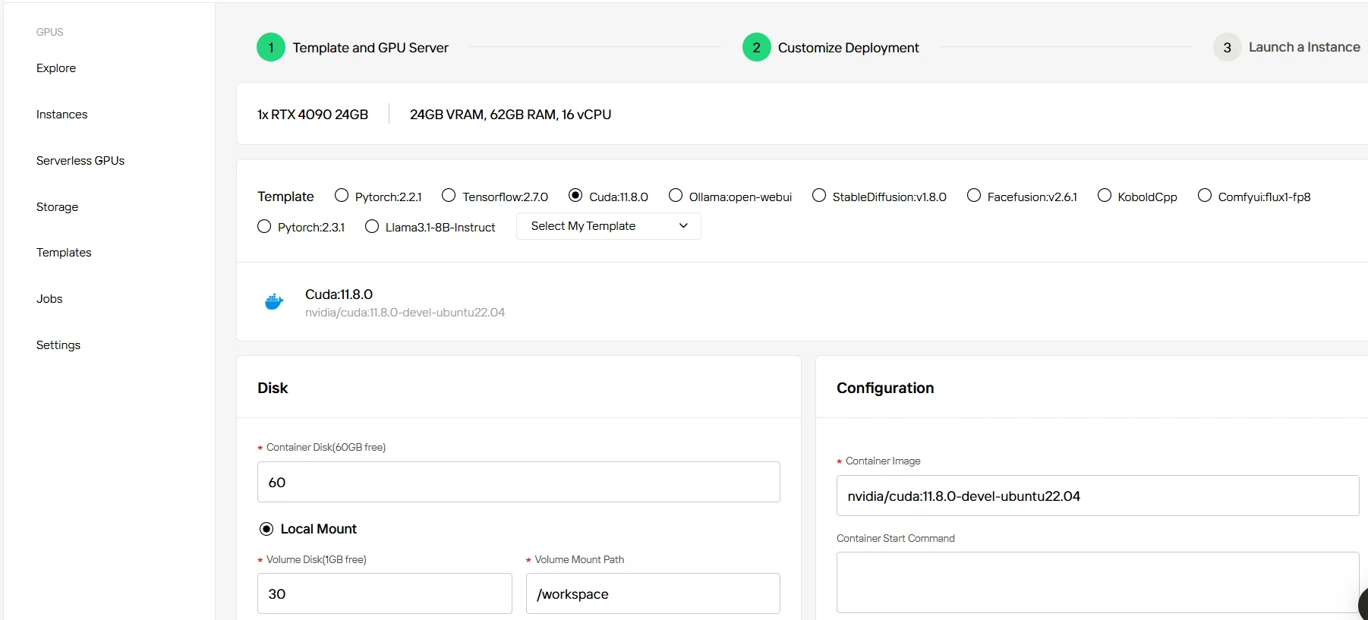Viewport: 1368px width, 620px height.
Task: Click the Volume Disk field showing 30
Action: point(385,593)
